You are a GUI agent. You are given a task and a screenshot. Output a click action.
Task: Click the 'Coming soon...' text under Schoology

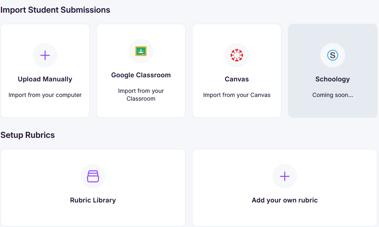pos(333,95)
